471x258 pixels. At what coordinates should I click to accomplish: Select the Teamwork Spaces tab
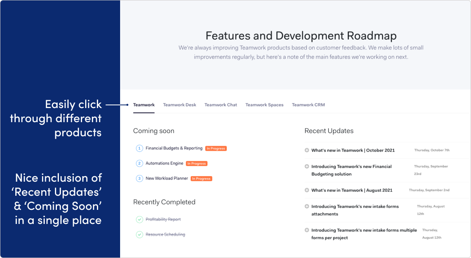[264, 105]
